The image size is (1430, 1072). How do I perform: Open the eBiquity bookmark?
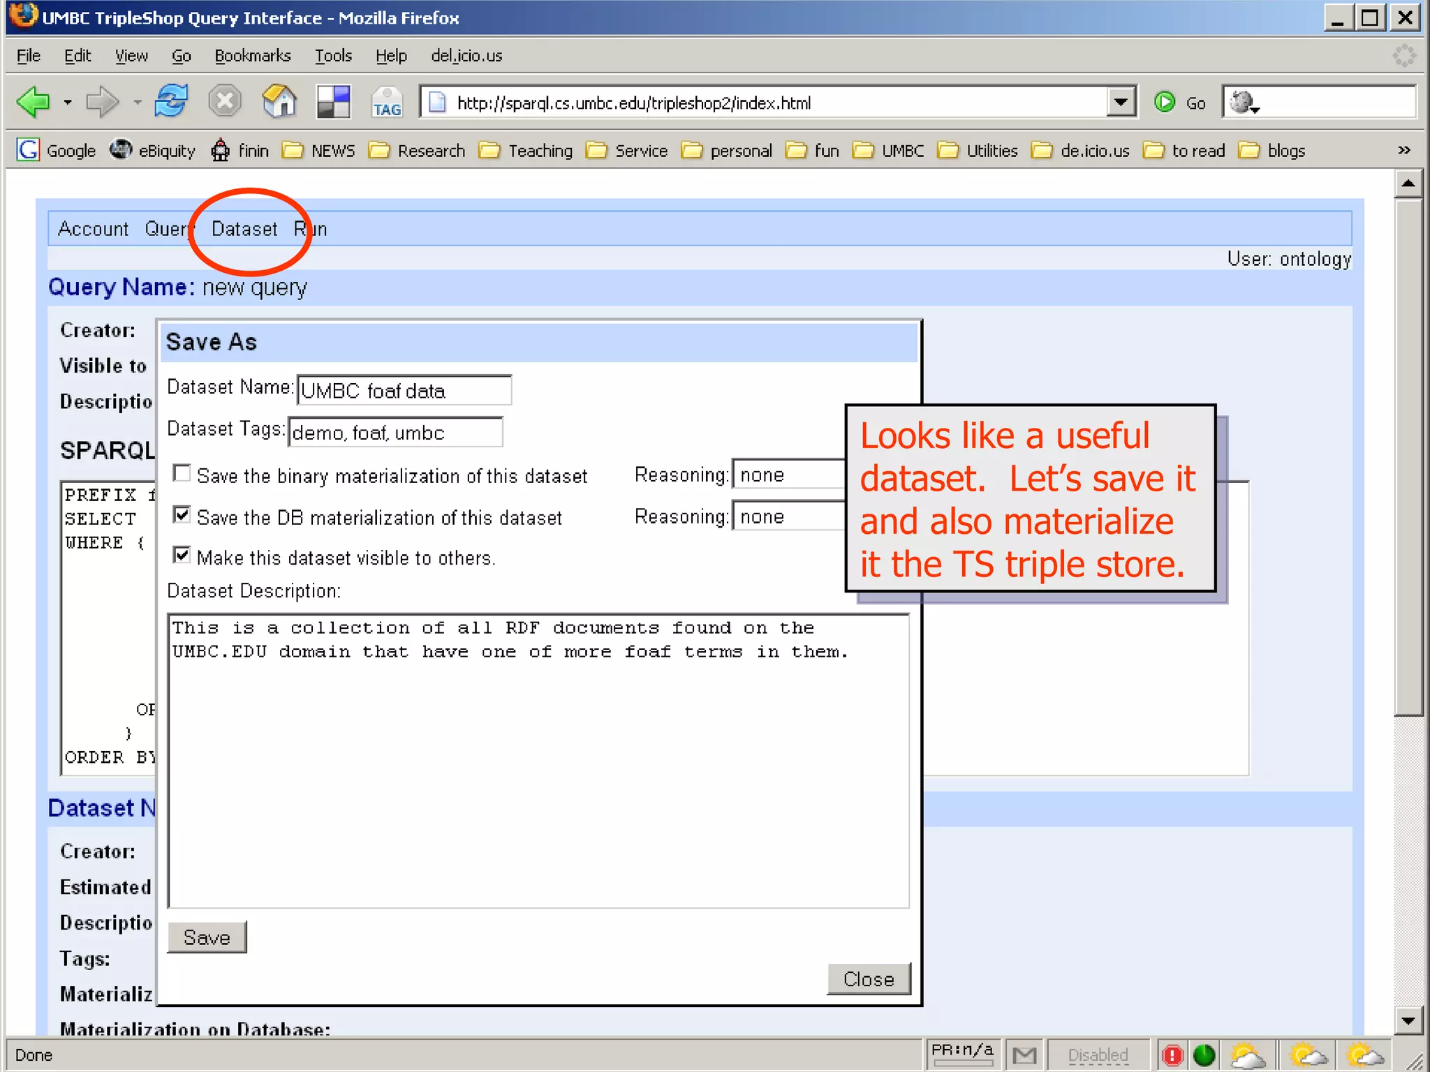tap(153, 151)
